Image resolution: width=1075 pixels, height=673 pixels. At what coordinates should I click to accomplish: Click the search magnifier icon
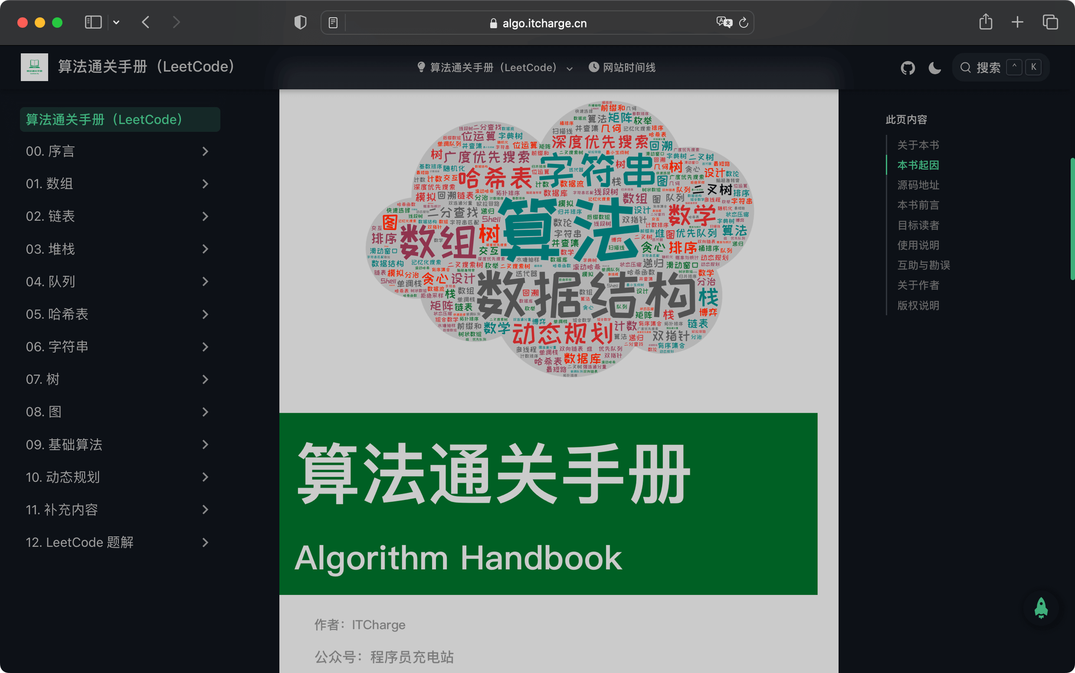pos(965,68)
